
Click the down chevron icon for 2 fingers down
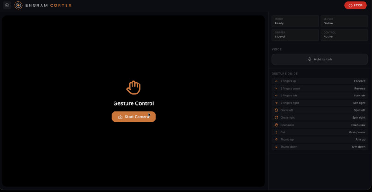(276, 88)
